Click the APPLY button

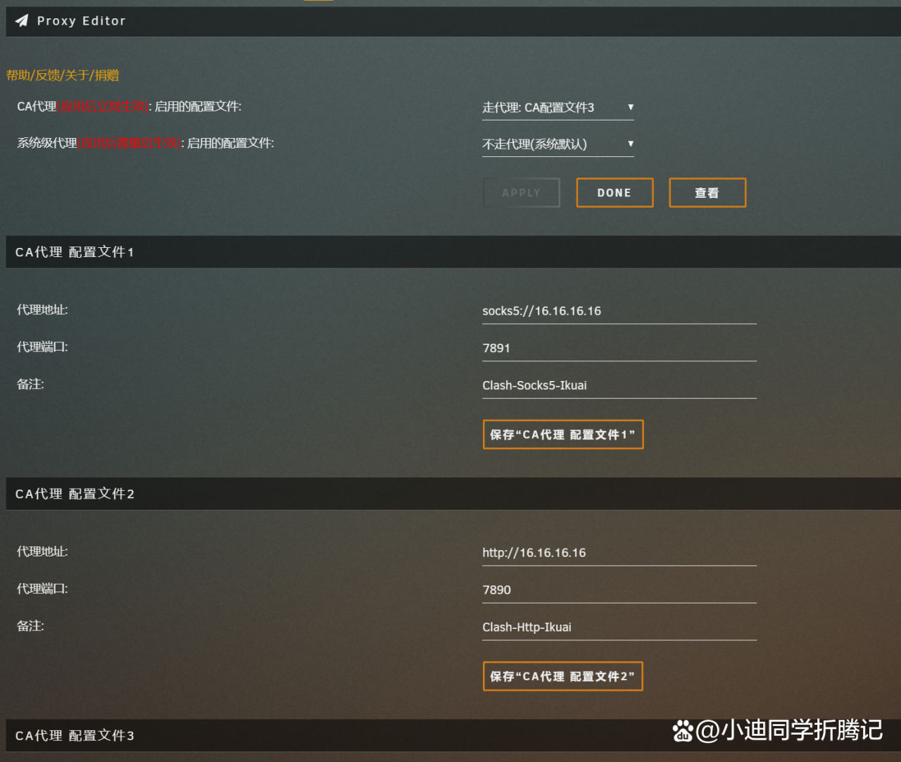tap(522, 193)
